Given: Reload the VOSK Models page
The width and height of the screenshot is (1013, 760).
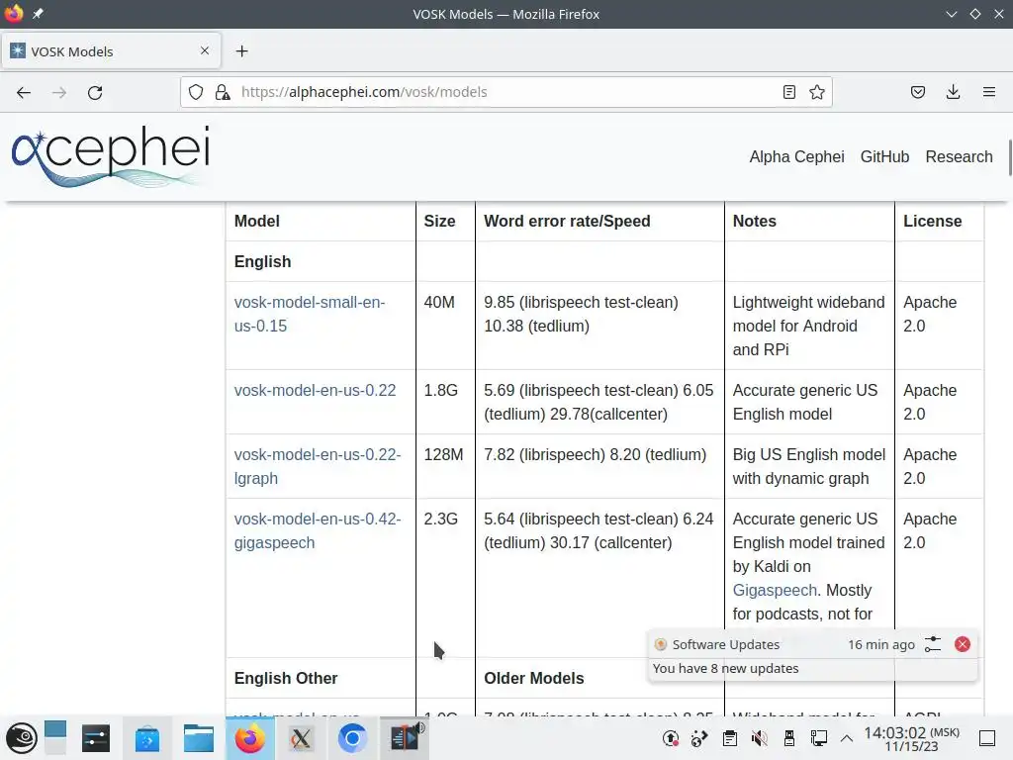Looking at the screenshot, I should tap(95, 92).
